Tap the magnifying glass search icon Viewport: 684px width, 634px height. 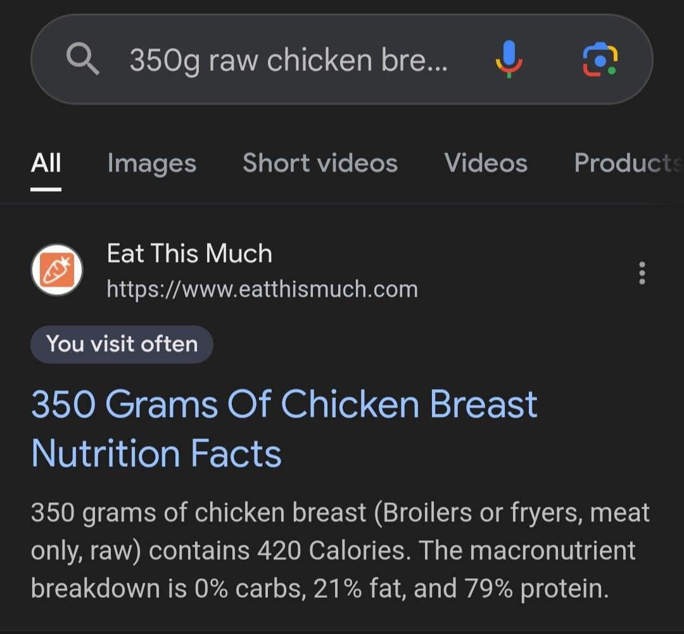(x=83, y=60)
